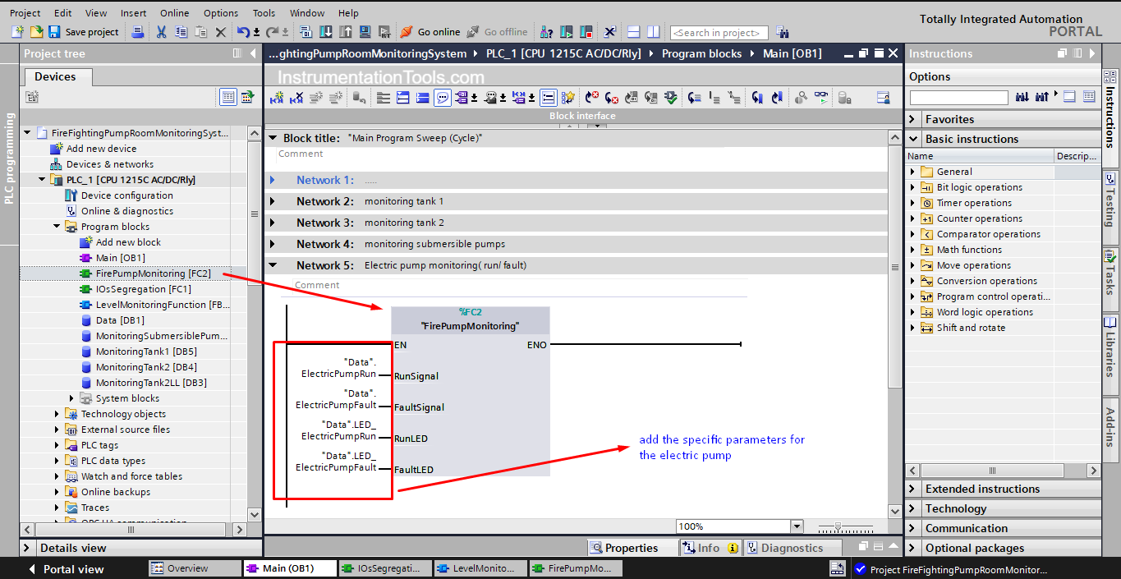The height and width of the screenshot is (579, 1121).
Task: Click the Search in project field
Action: click(x=719, y=33)
